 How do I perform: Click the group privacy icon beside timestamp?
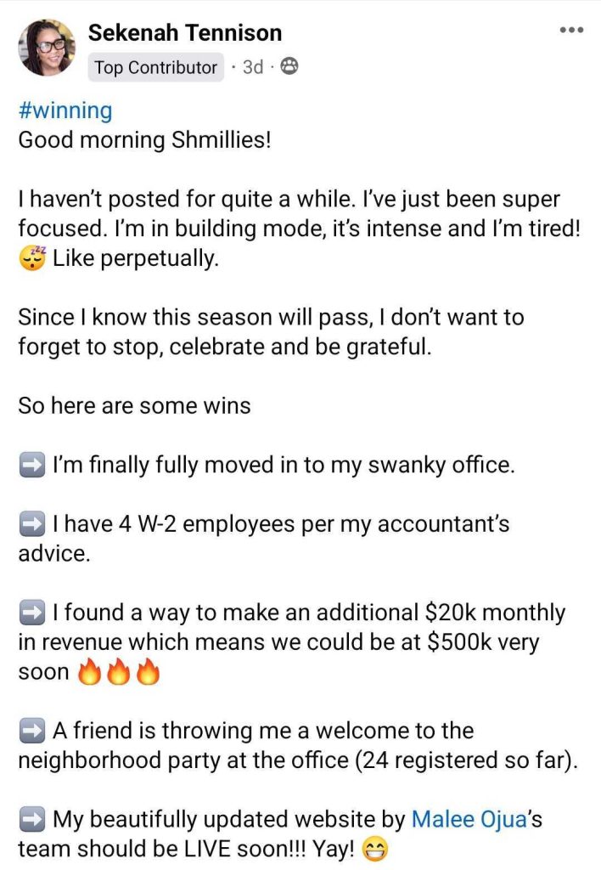(x=289, y=68)
